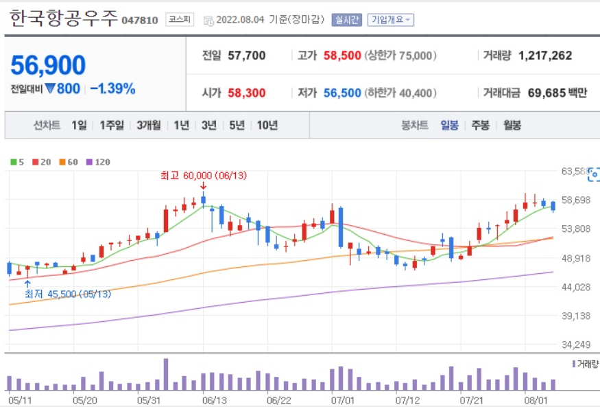Select the 10년 line chart tab
This screenshot has width=600, height=407.
point(267,125)
